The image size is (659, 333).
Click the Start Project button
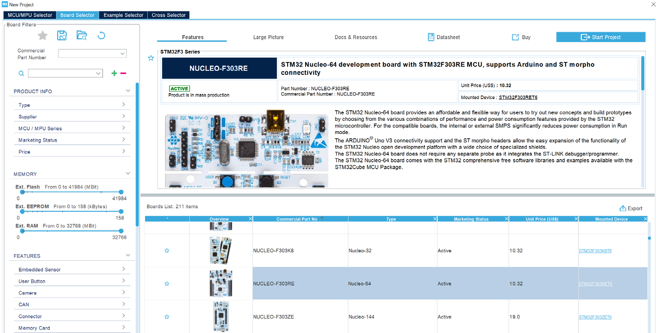(601, 37)
